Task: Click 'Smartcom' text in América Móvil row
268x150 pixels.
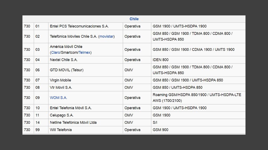Action: 69,52
